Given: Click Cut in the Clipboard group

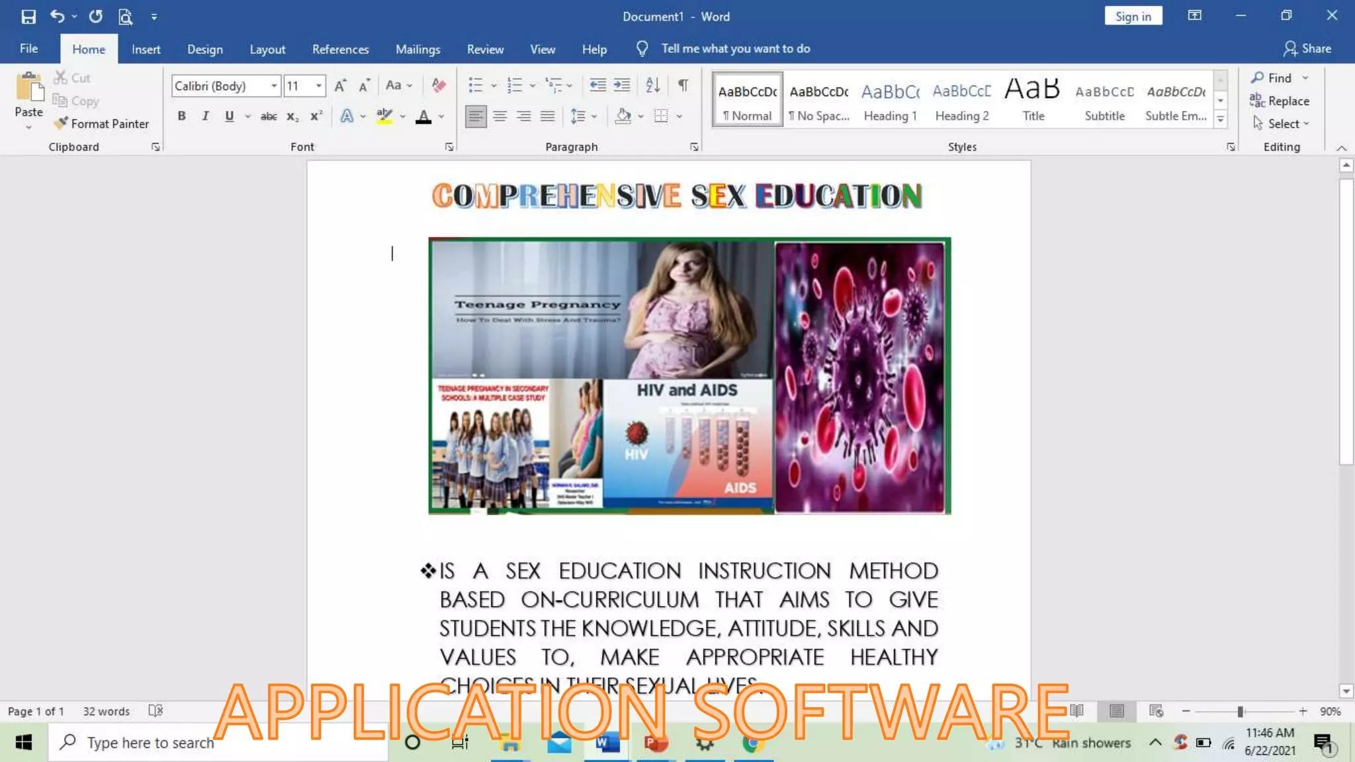Looking at the screenshot, I should (x=71, y=78).
